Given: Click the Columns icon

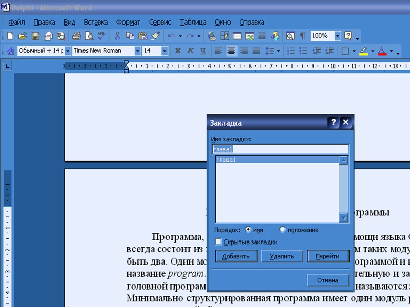Looking at the screenshot, I should 262,36.
